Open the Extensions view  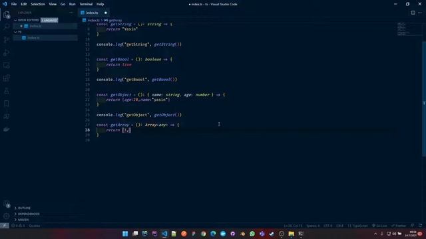tap(6, 78)
